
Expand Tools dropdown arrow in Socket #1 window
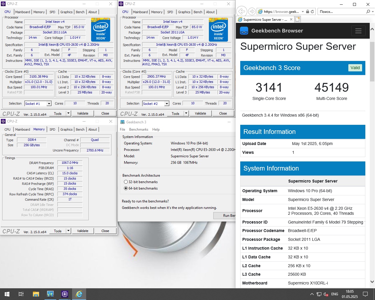[68, 113]
